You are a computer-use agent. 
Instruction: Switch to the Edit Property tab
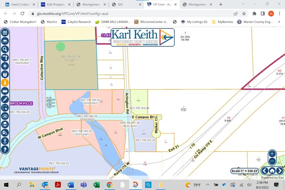tap(55, 4)
